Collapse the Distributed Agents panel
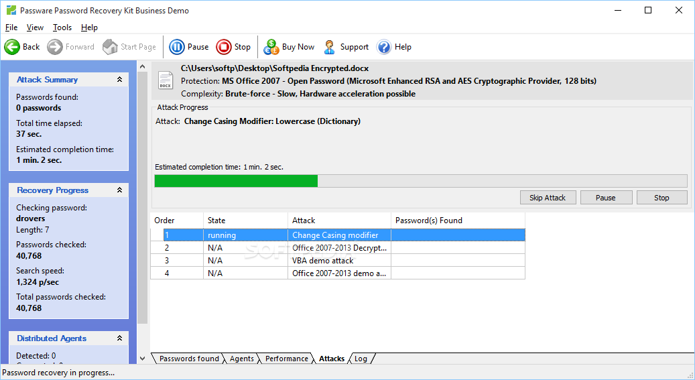 tap(119, 338)
